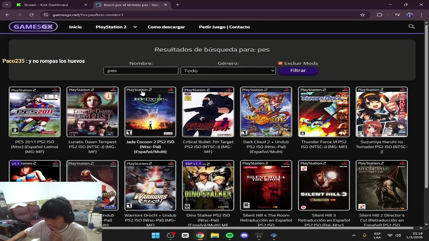Open Dino Stalker PS2 ISO title link
The height and width of the screenshot is (241, 429).
(x=208, y=220)
